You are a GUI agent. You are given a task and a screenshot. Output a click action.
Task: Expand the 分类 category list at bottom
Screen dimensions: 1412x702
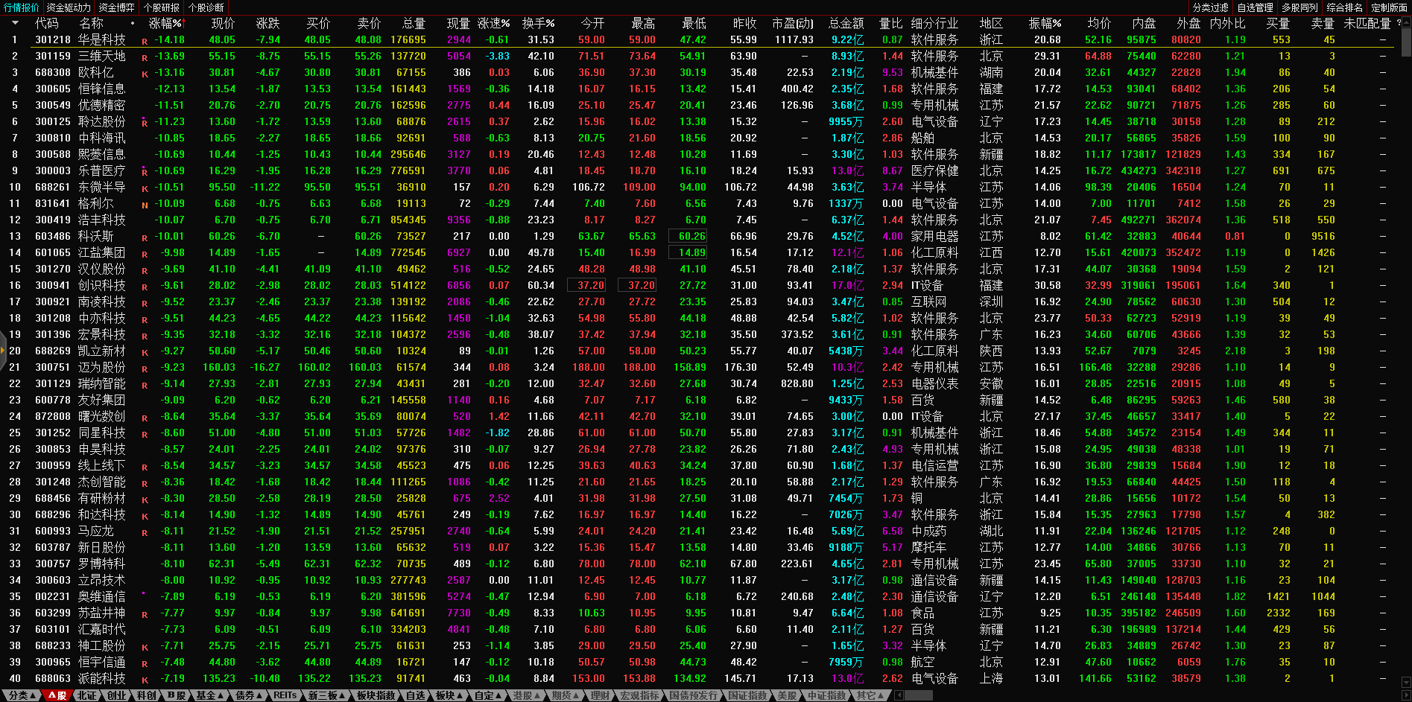click(23, 695)
